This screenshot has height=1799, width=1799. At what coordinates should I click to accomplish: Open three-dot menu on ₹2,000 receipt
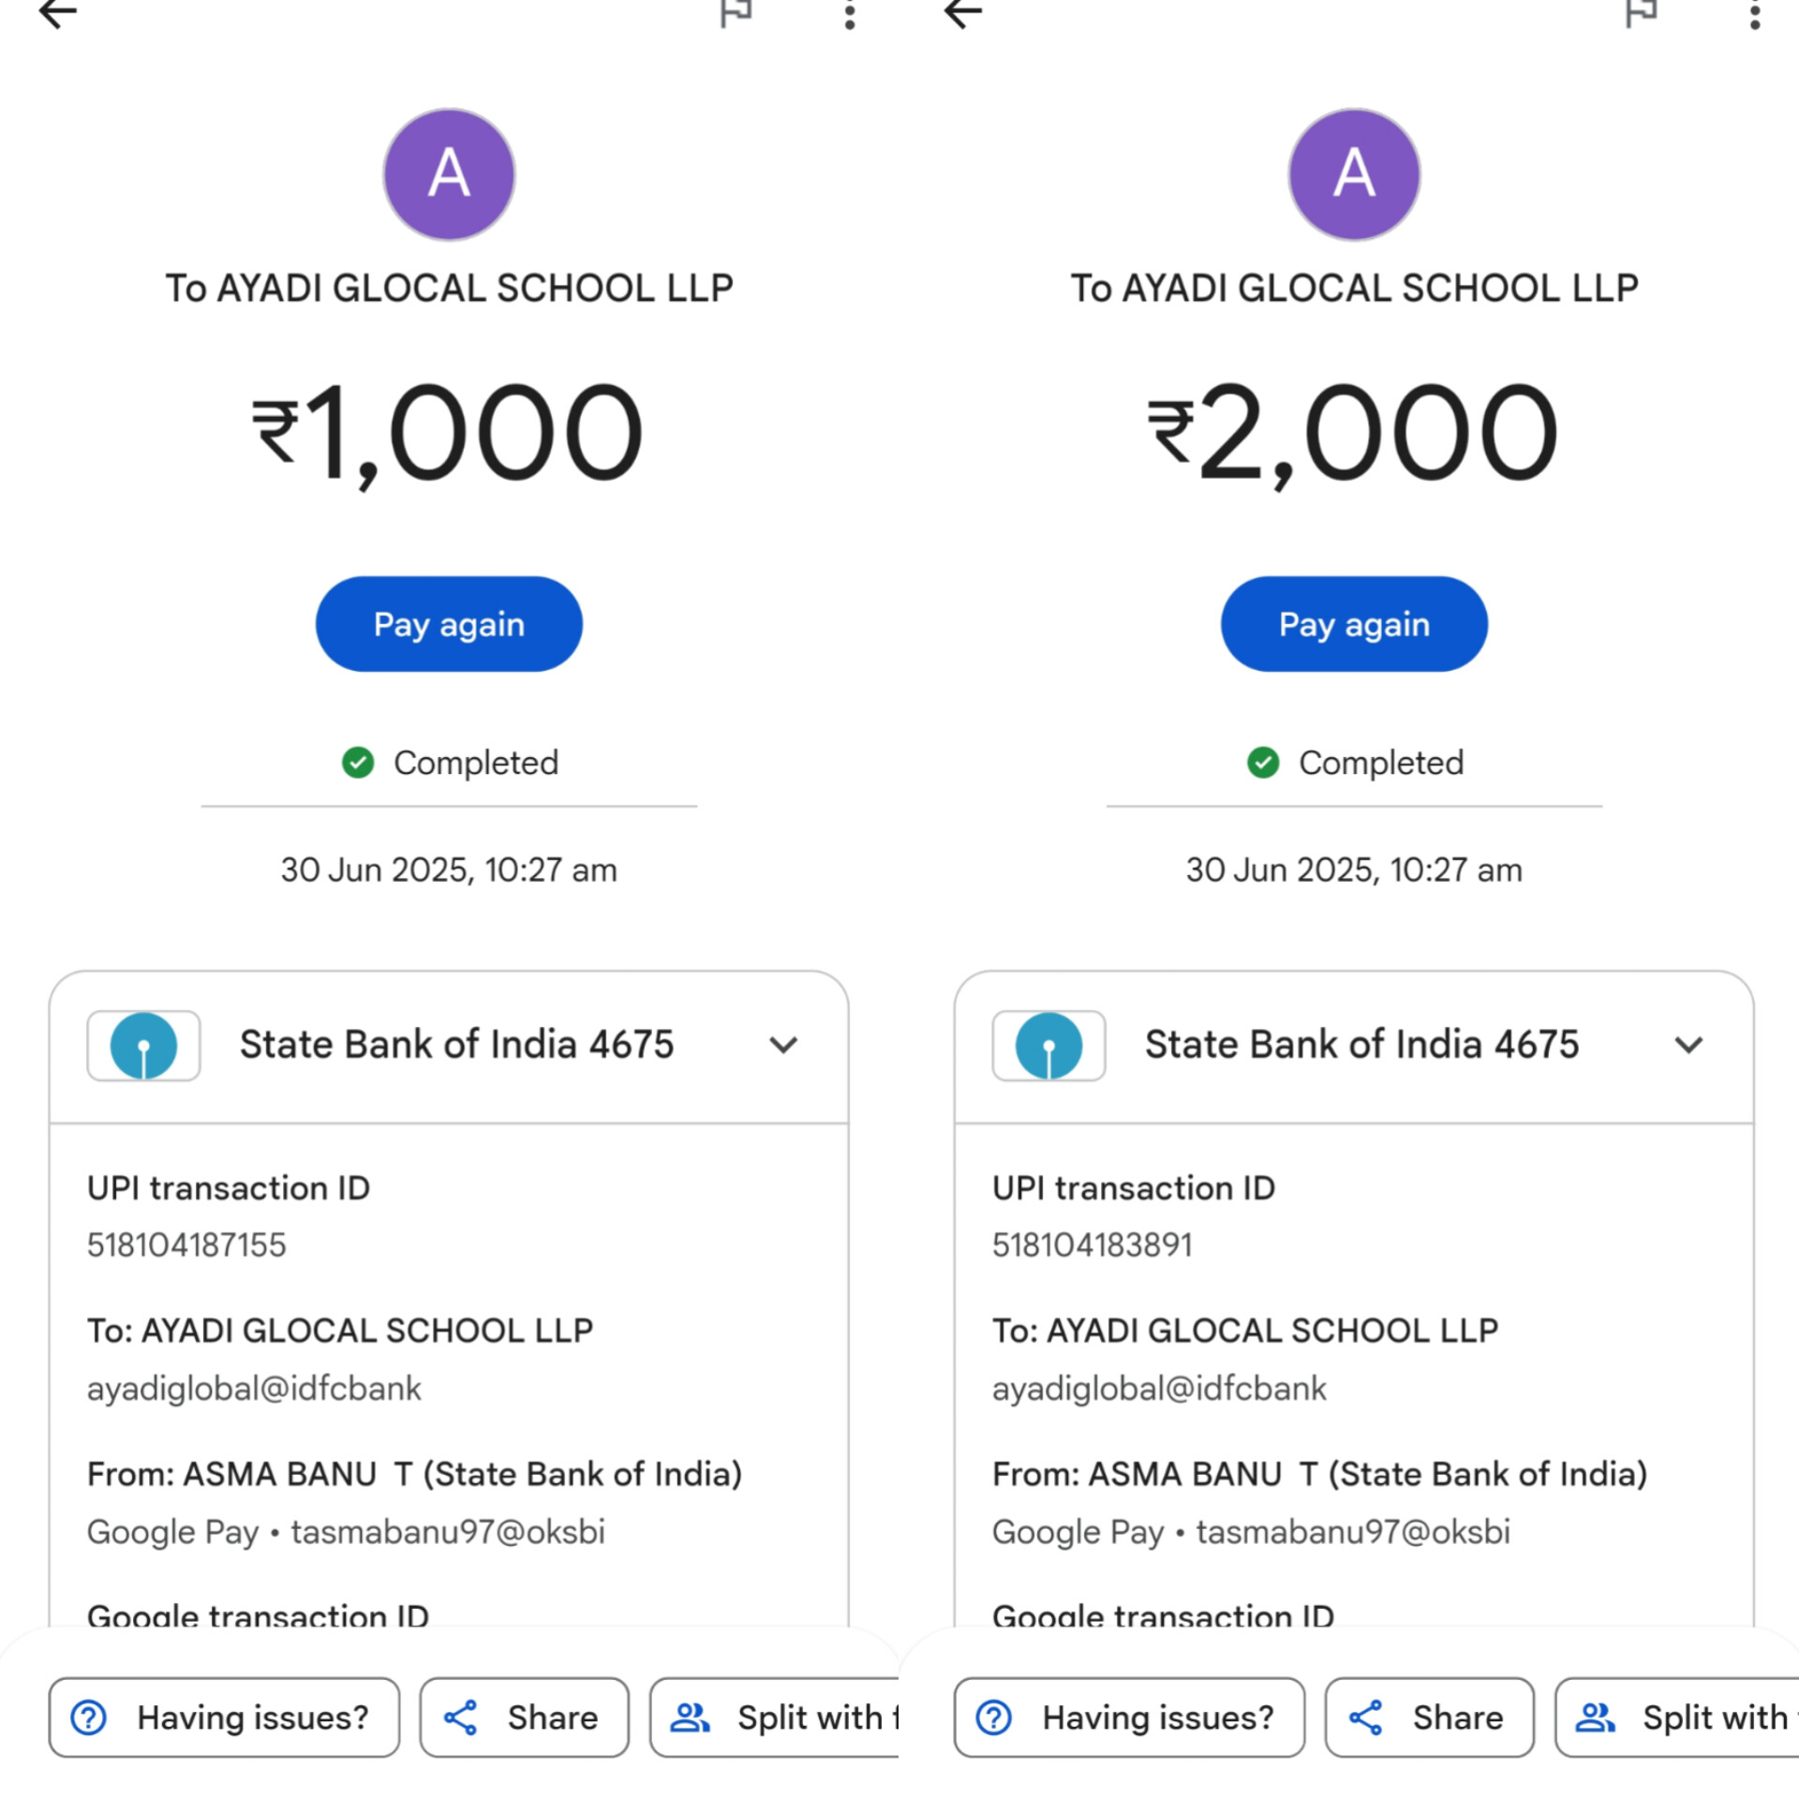tap(1754, 15)
